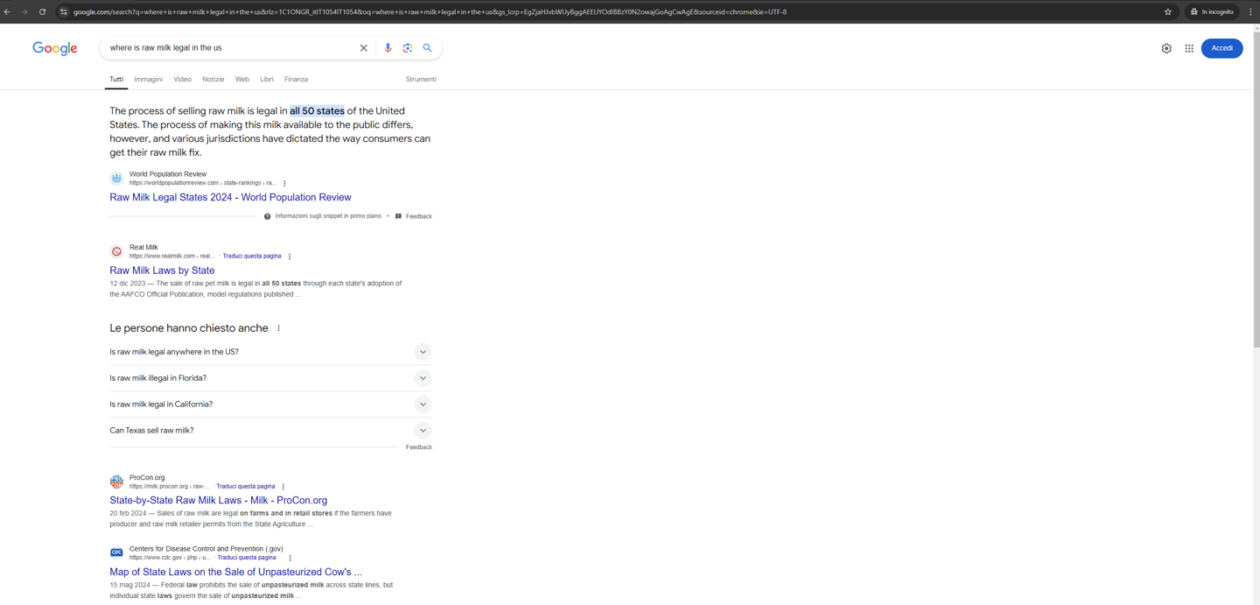This screenshot has width=1260, height=605.
Task: Open Raw Milk Legal States 2024 result
Action: [x=230, y=197]
